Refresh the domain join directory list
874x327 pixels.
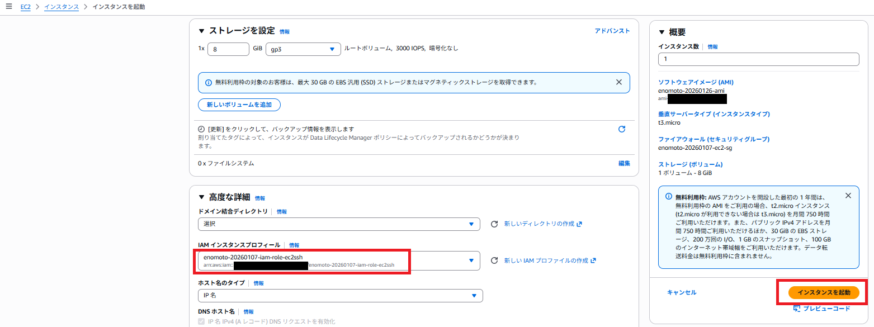tap(494, 224)
